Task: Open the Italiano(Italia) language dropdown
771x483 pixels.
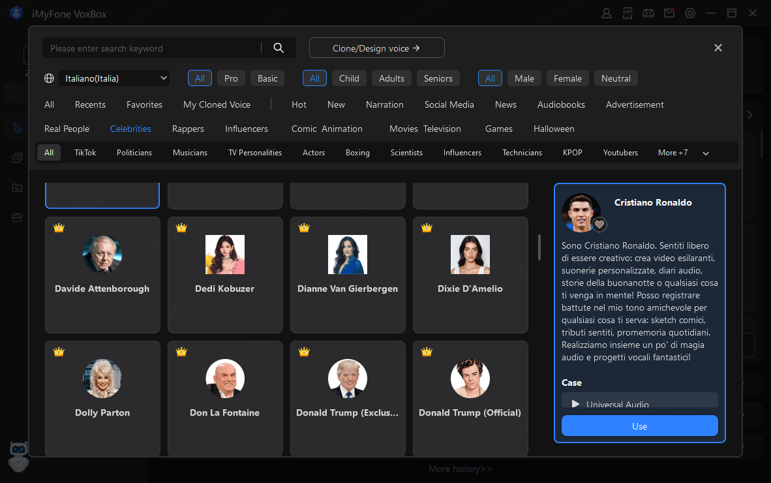Action: point(114,78)
